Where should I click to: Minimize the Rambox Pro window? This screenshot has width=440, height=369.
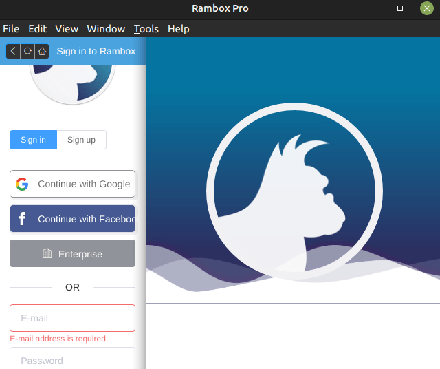[373, 8]
